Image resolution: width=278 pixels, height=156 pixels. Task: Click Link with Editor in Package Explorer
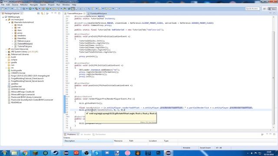(42, 13)
